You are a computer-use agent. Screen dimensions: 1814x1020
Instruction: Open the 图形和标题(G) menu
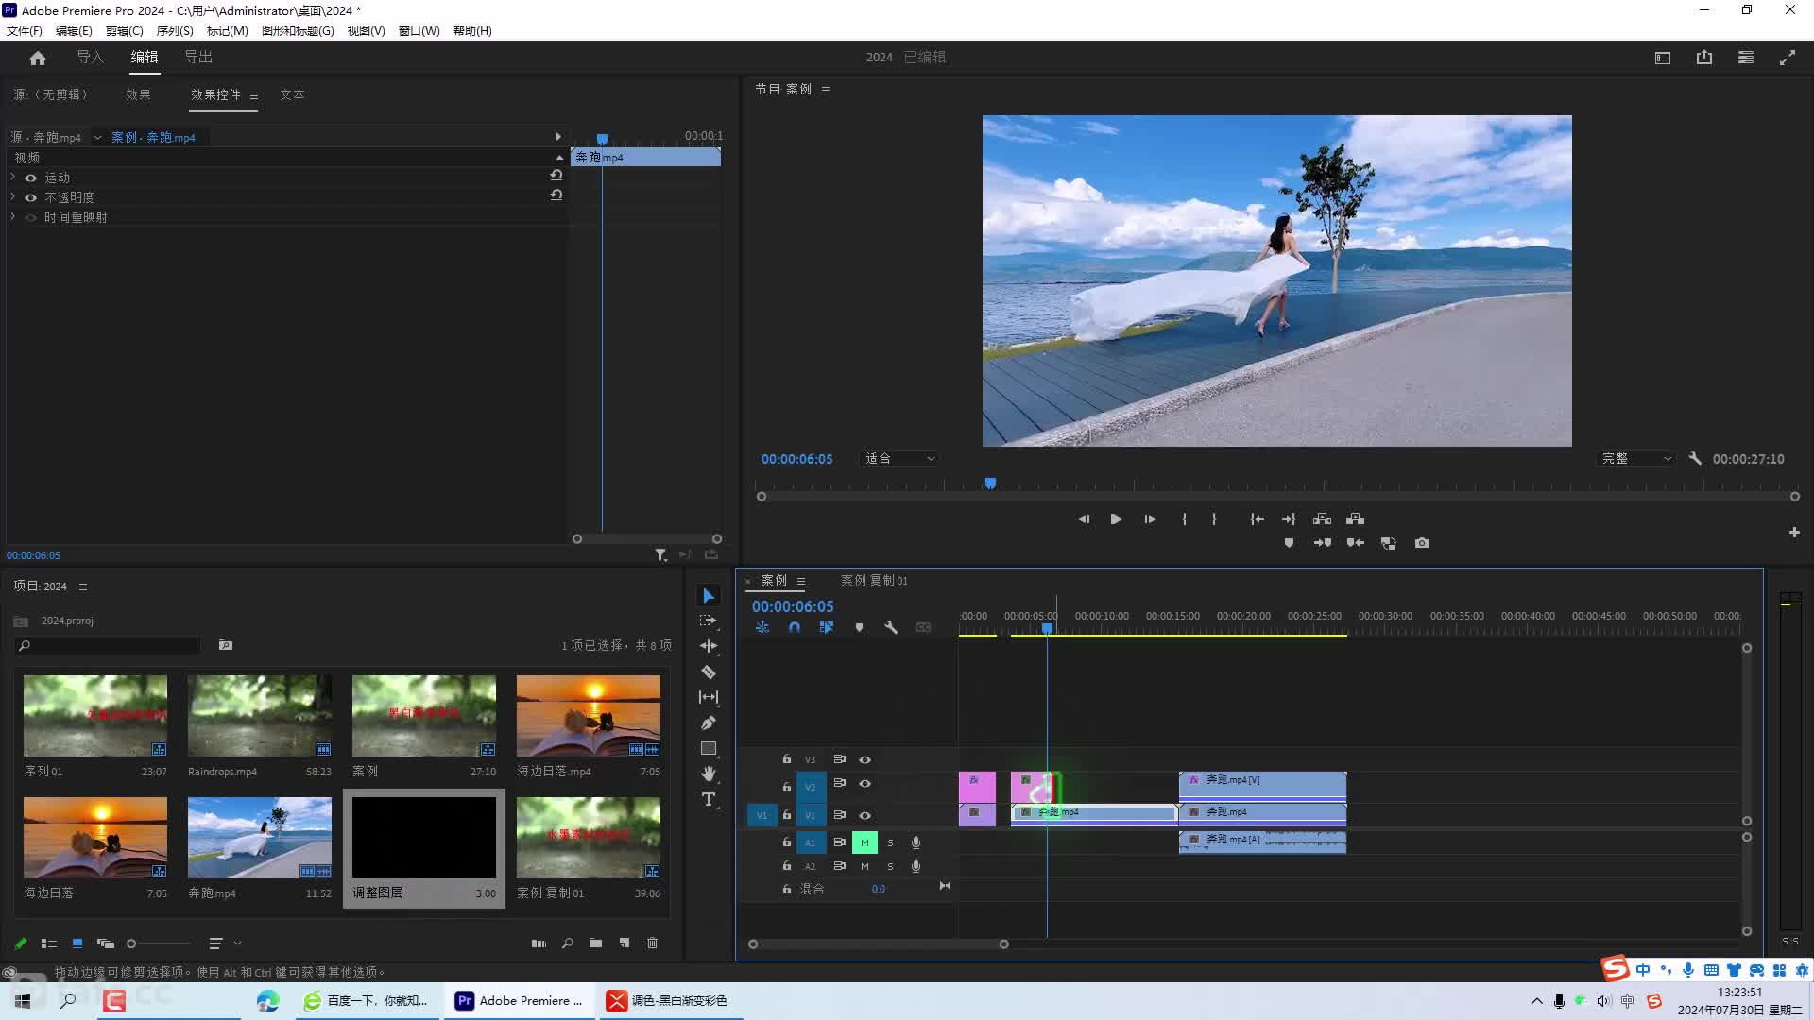point(298,30)
